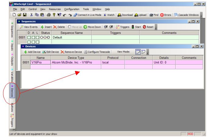
Task: Copy selection using the copy icon
Action: click(37, 15)
